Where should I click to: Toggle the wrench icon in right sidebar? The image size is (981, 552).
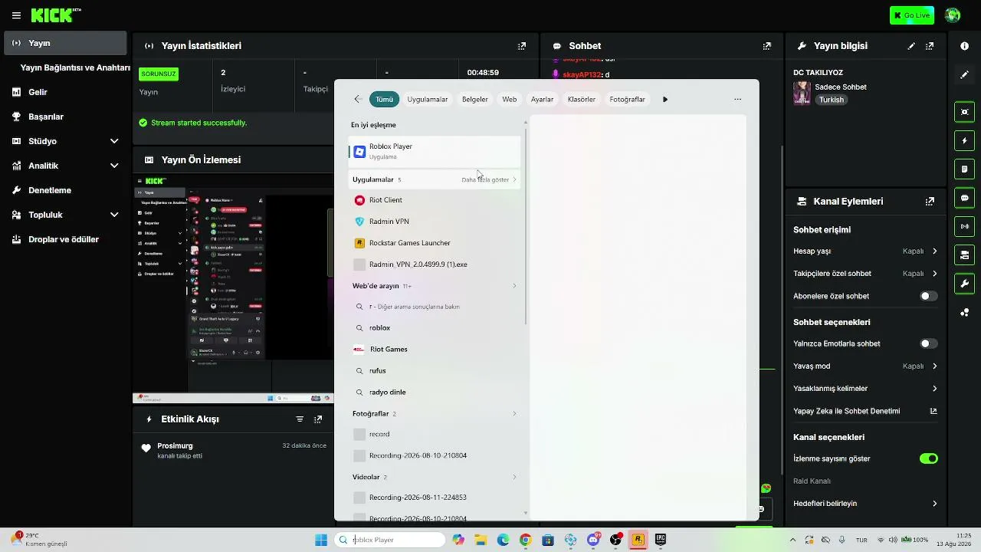tap(964, 284)
